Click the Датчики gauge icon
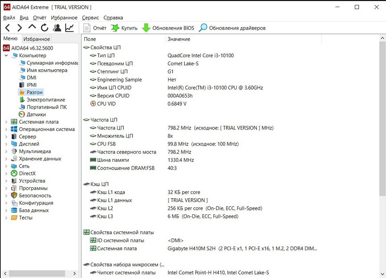386x278 pixels. [22, 114]
